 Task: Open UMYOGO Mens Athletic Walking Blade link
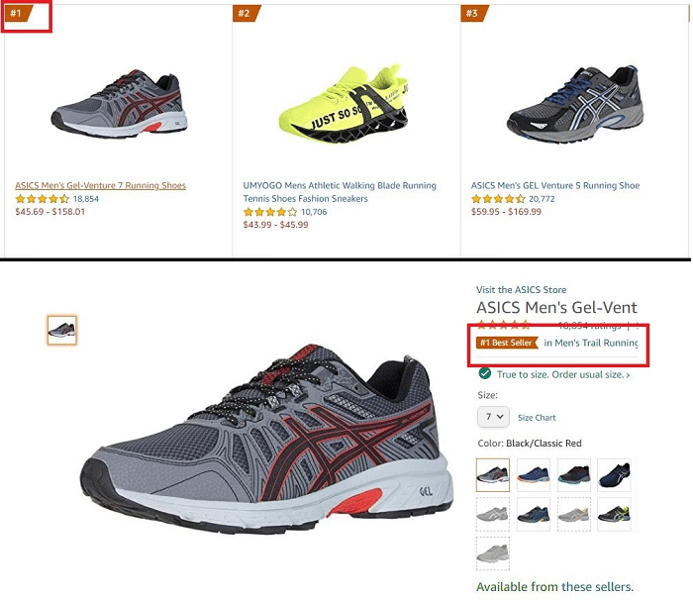tap(340, 192)
